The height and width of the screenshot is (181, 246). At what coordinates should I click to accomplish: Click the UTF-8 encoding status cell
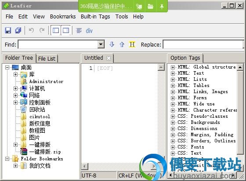(x=98, y=175)
